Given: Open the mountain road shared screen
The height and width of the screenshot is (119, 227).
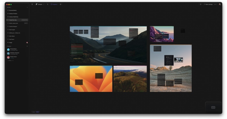Looking at the screenshot, I should pyautogui.click(x=108, y=45).
